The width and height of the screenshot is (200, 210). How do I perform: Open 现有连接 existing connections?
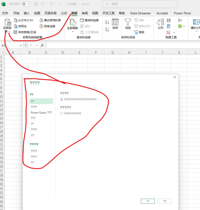click(x=48, y=26)
